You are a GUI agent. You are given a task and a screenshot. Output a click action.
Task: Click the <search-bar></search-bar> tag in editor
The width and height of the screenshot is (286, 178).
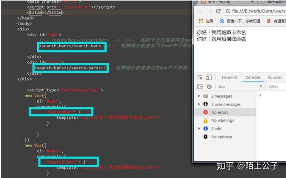tap(70, 46)
